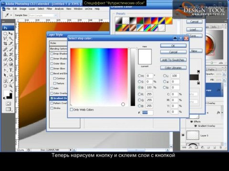
Task: Select the History Brush tool
Action: coord(10,54)
